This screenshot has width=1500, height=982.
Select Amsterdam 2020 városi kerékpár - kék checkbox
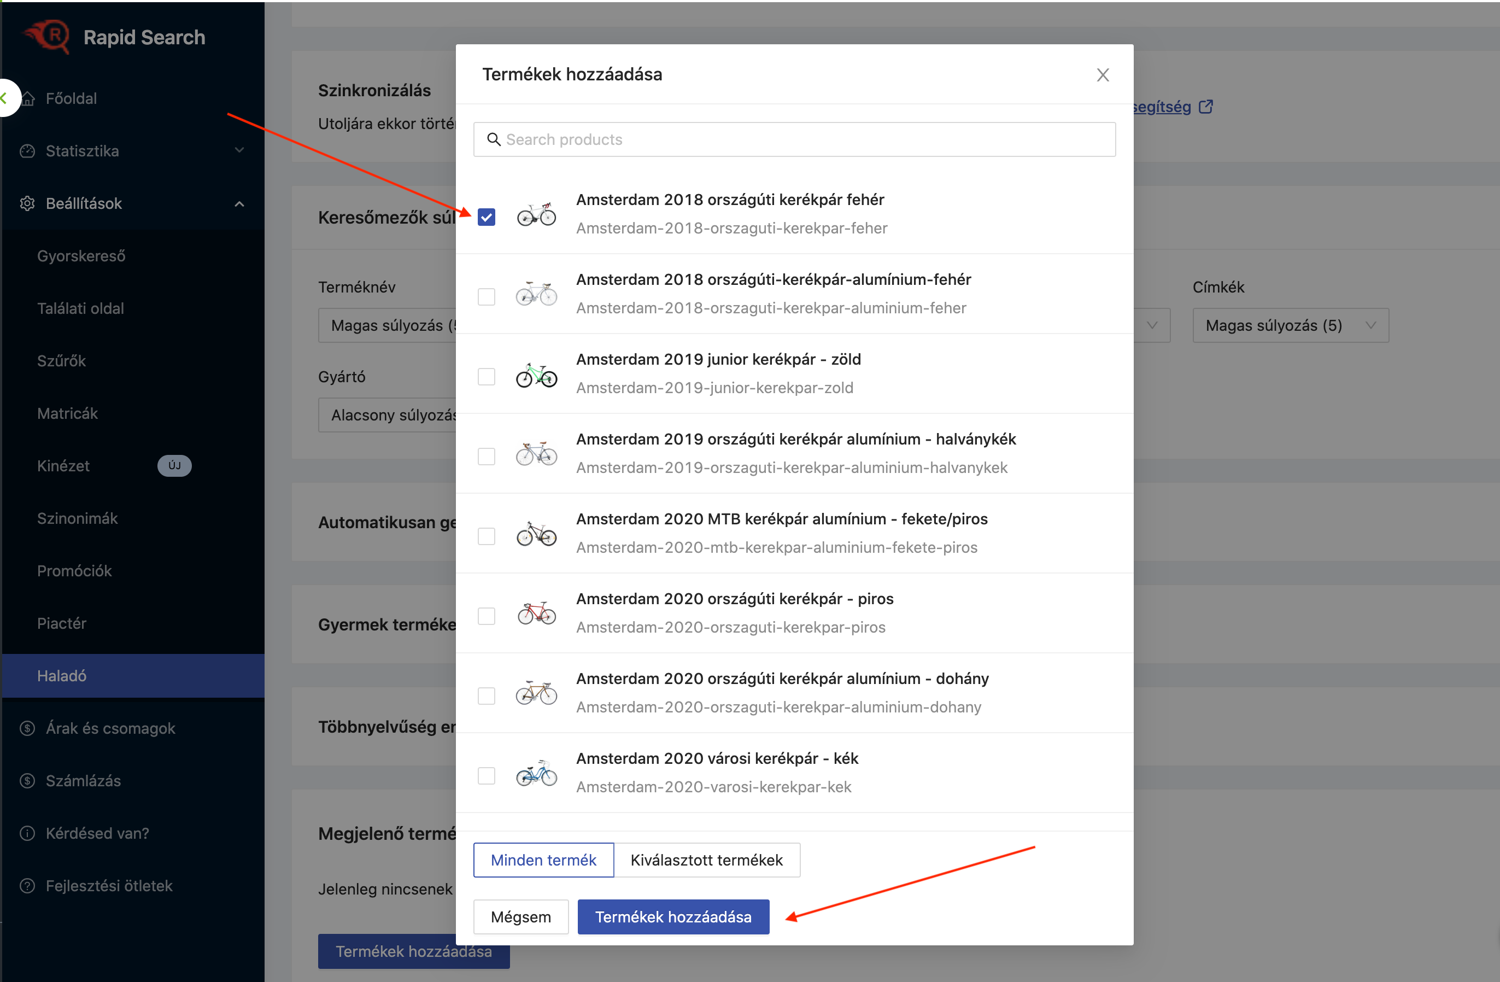tap(486, 775)
